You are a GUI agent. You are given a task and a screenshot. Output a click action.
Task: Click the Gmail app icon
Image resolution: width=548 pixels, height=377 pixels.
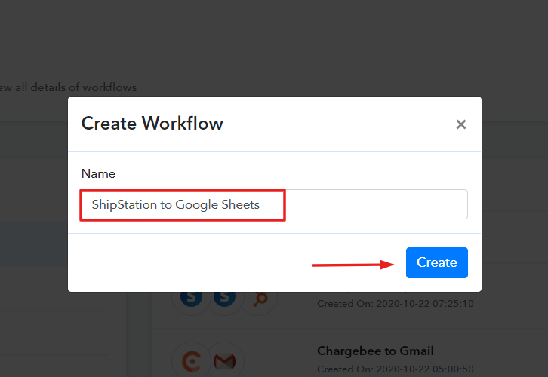(x=224, y=361)
